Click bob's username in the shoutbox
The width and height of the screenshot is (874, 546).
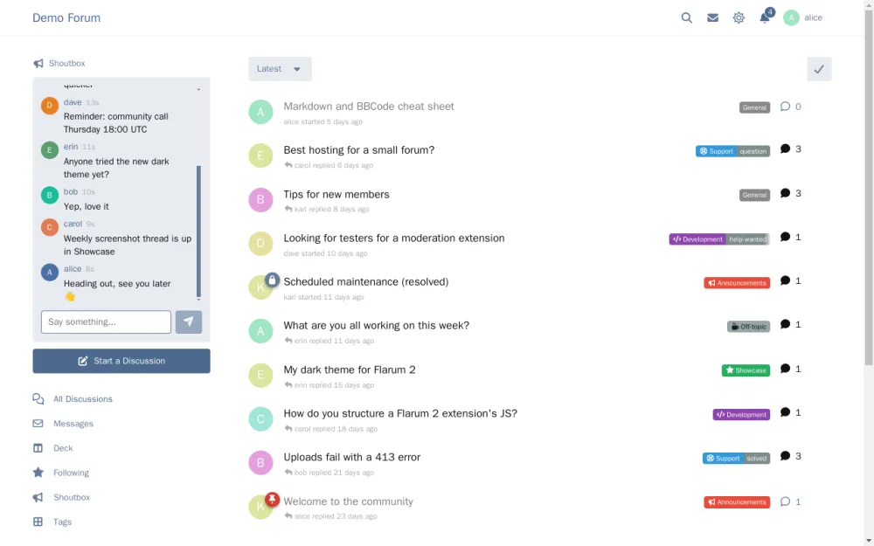[71, 191]
